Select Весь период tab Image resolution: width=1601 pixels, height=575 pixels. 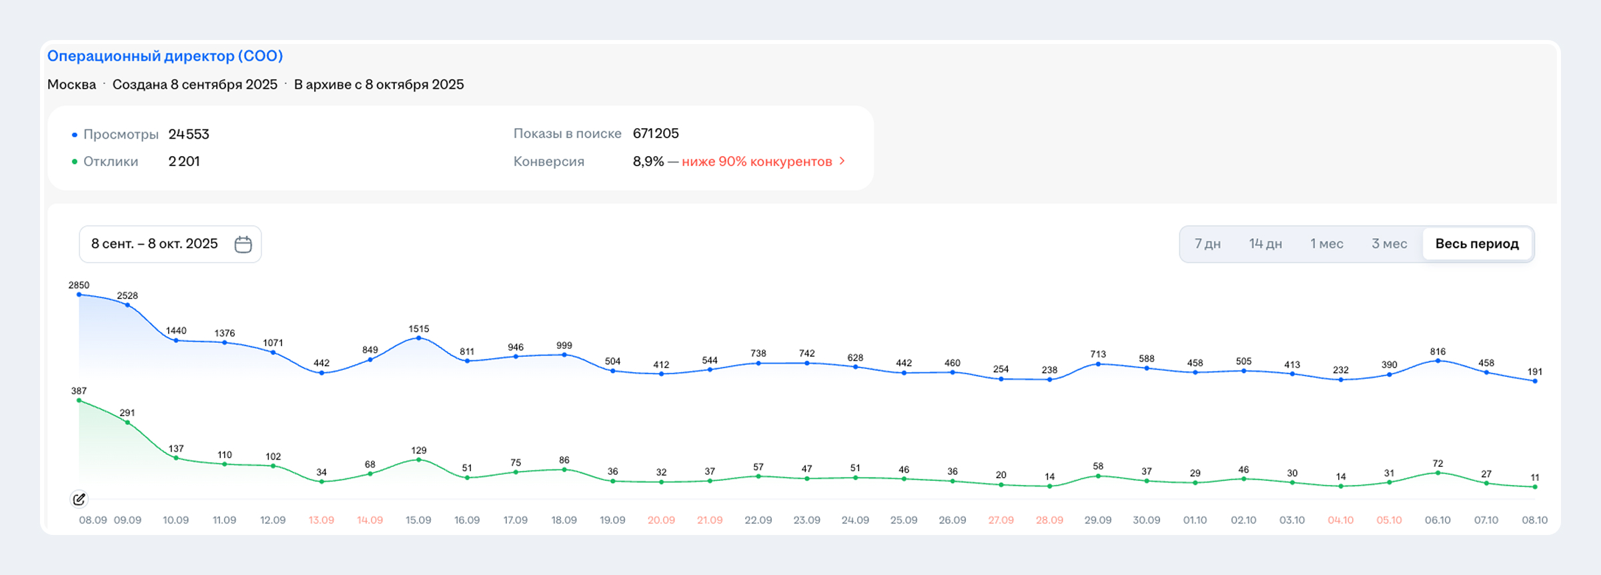1477,244
